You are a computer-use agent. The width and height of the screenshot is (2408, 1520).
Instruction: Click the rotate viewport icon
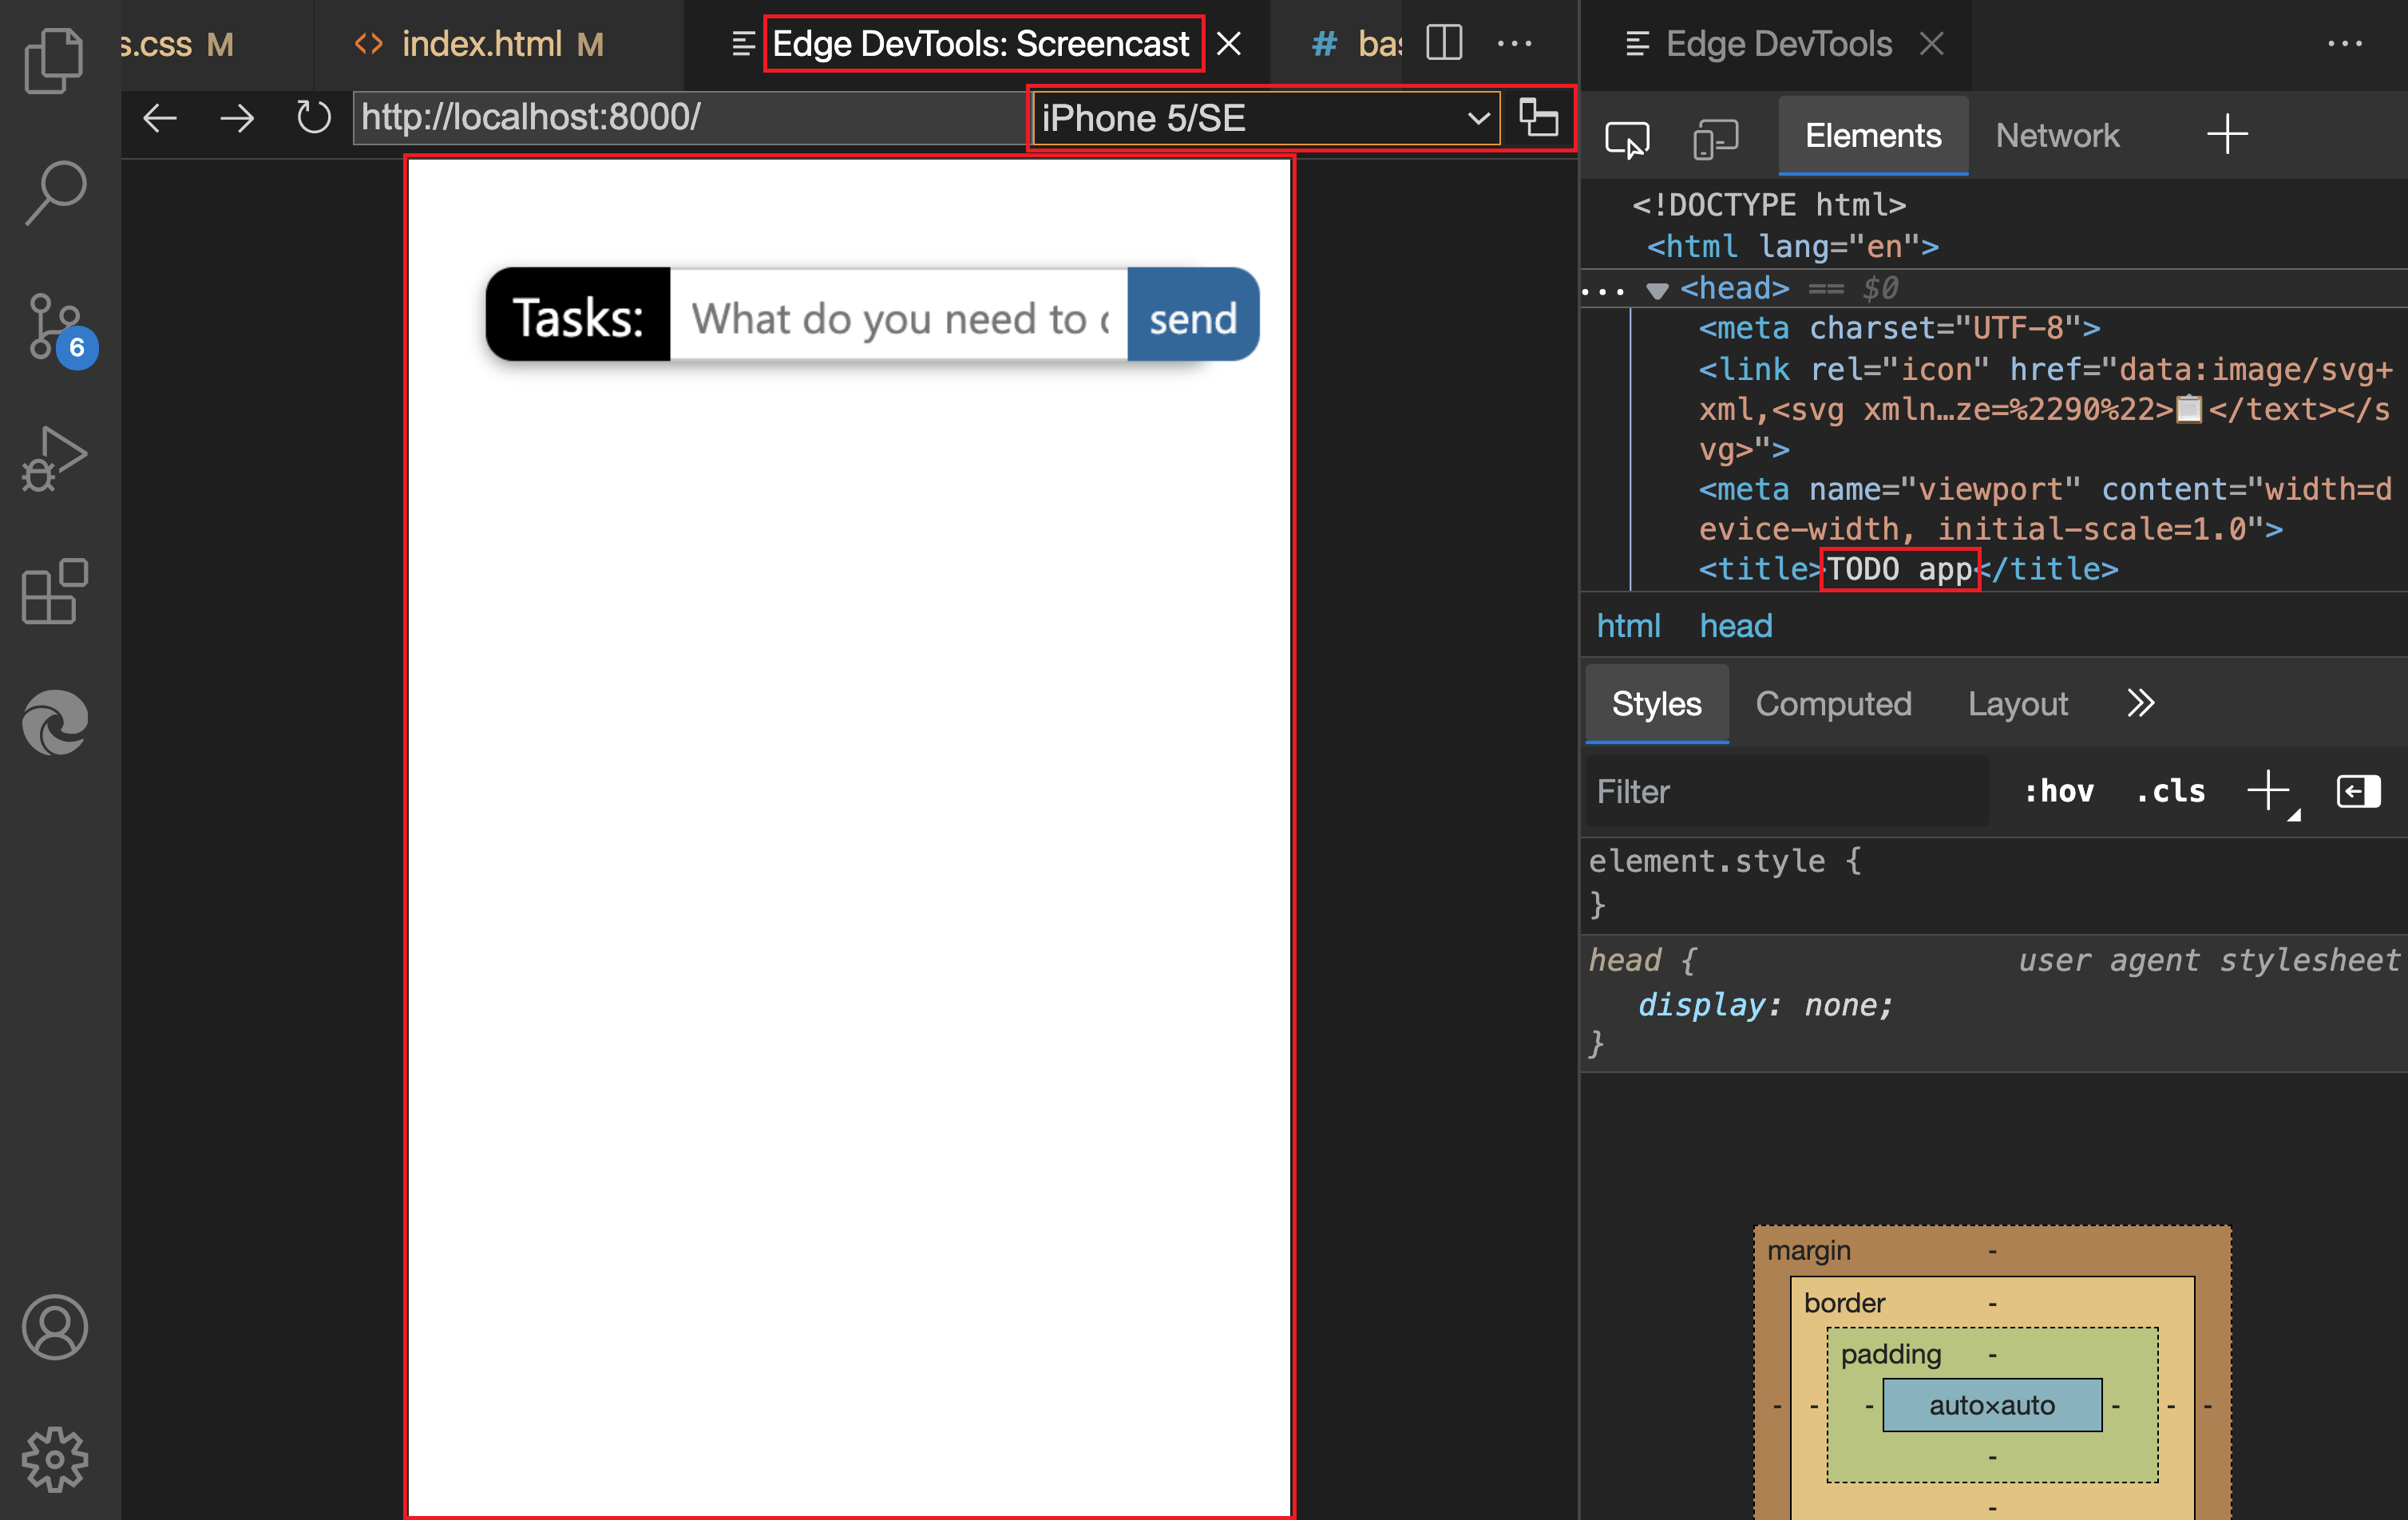pyautogui.click(x=1538, y=117)
